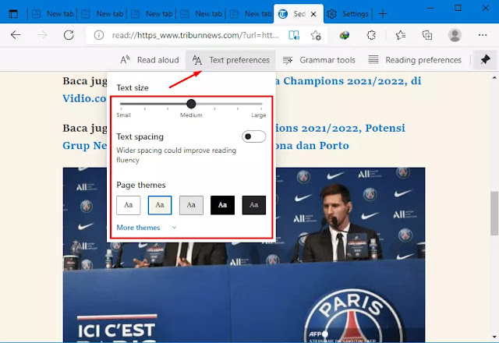Open Reading preferences
499x343 pixels.
pyautogui.click(x=415, y=60)
